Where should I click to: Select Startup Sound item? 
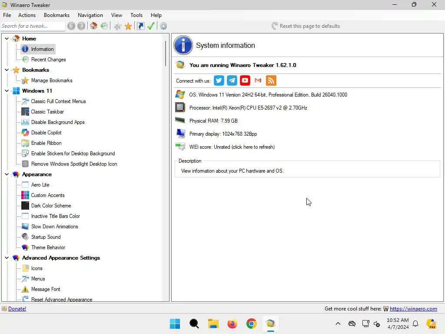(46, 237)
